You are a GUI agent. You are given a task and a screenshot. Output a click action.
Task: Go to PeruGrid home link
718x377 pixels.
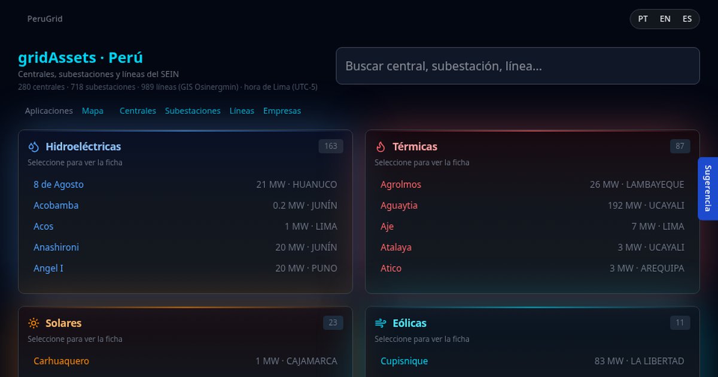tap(45, 19)
